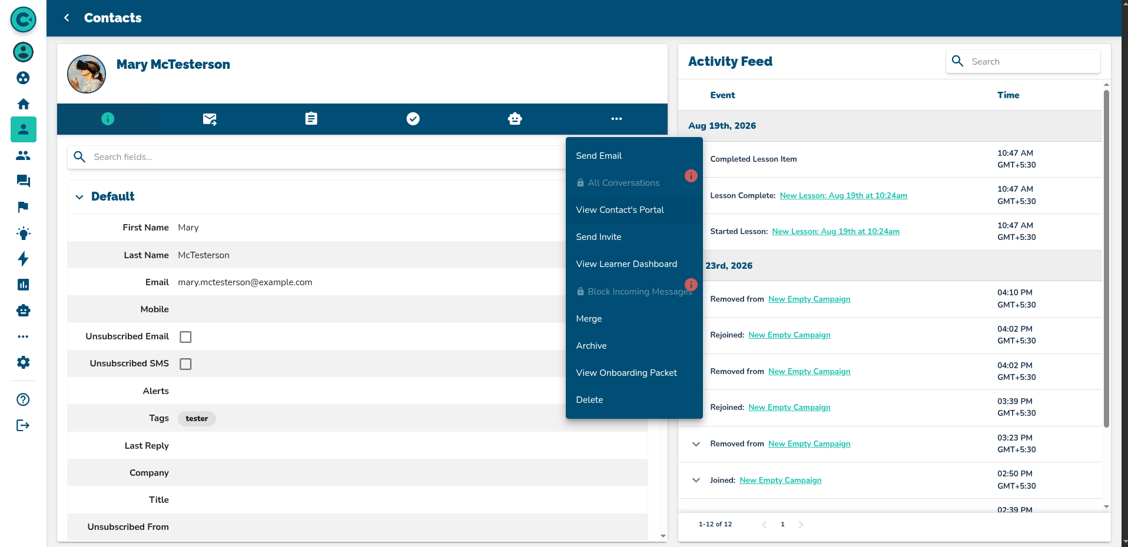1128x547 pixels.
Task: Open New Empty Campaign link in 04:10 PM row
Action: [809, 299]
